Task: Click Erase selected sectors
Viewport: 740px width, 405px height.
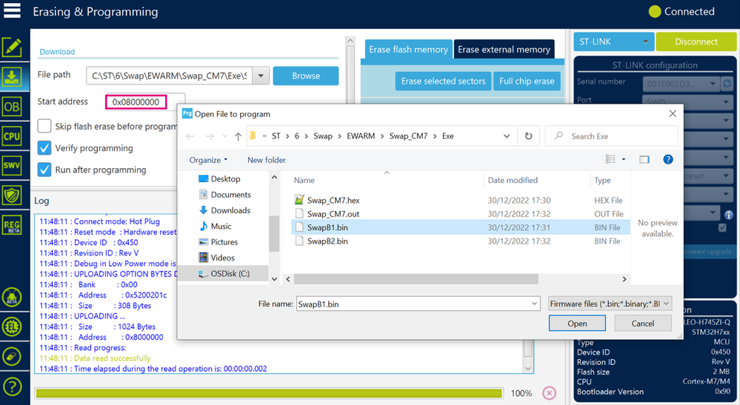Action: [443, 81]
